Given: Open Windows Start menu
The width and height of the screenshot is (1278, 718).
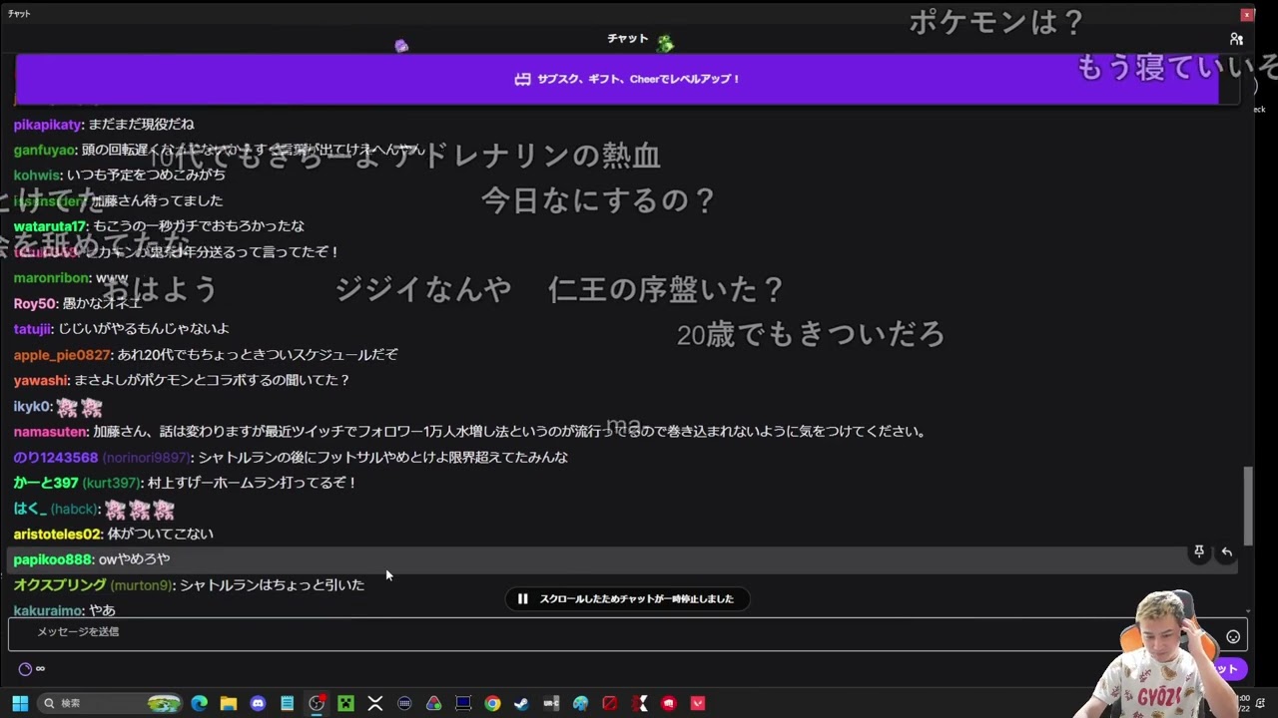Looking at the screenshot, I should point(20,703).
